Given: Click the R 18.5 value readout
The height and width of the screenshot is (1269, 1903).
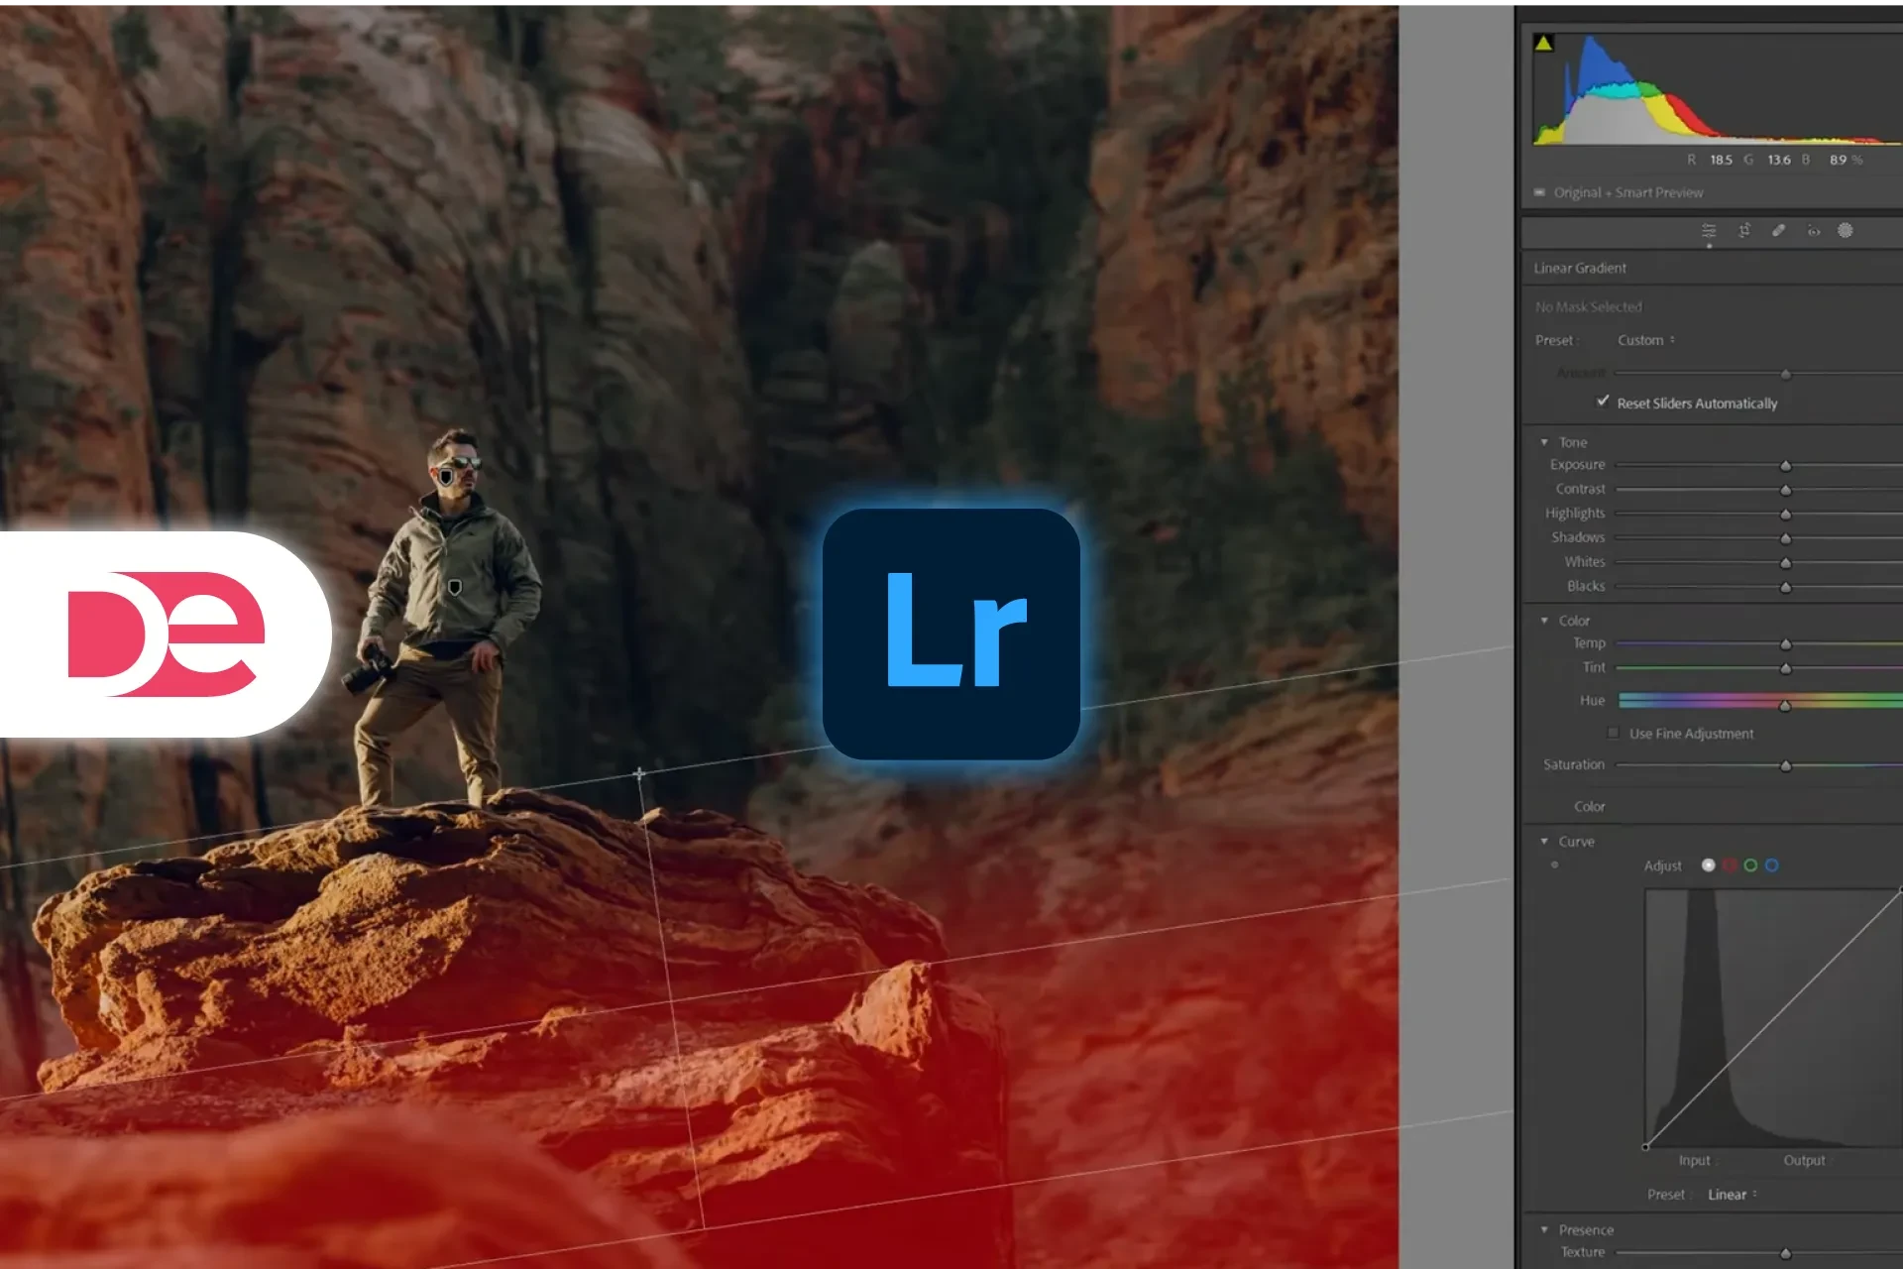Looking at the screenshot, I should tap(1711, 160).
